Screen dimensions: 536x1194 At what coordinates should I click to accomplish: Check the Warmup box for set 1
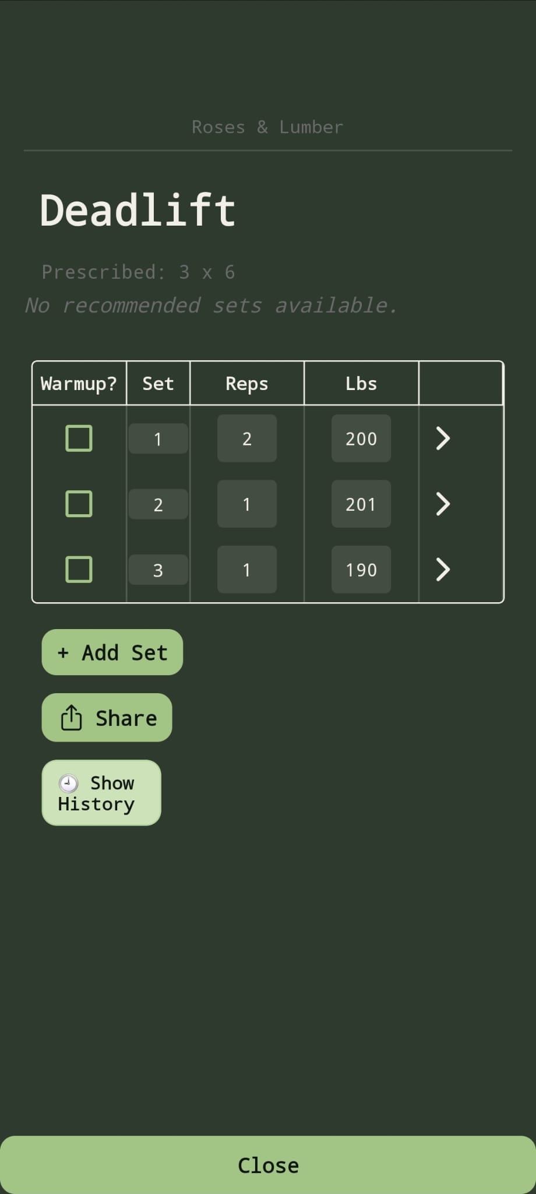pos(79,438)
